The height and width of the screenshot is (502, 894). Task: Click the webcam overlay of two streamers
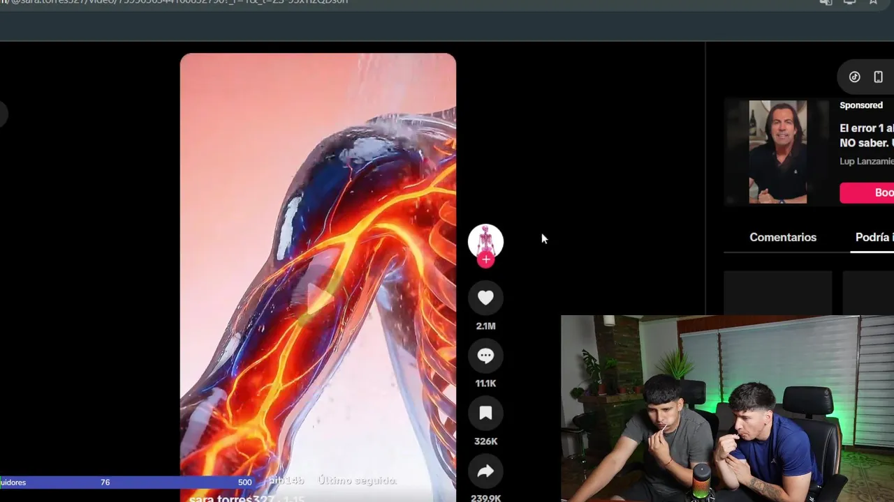tap(727, 409)
